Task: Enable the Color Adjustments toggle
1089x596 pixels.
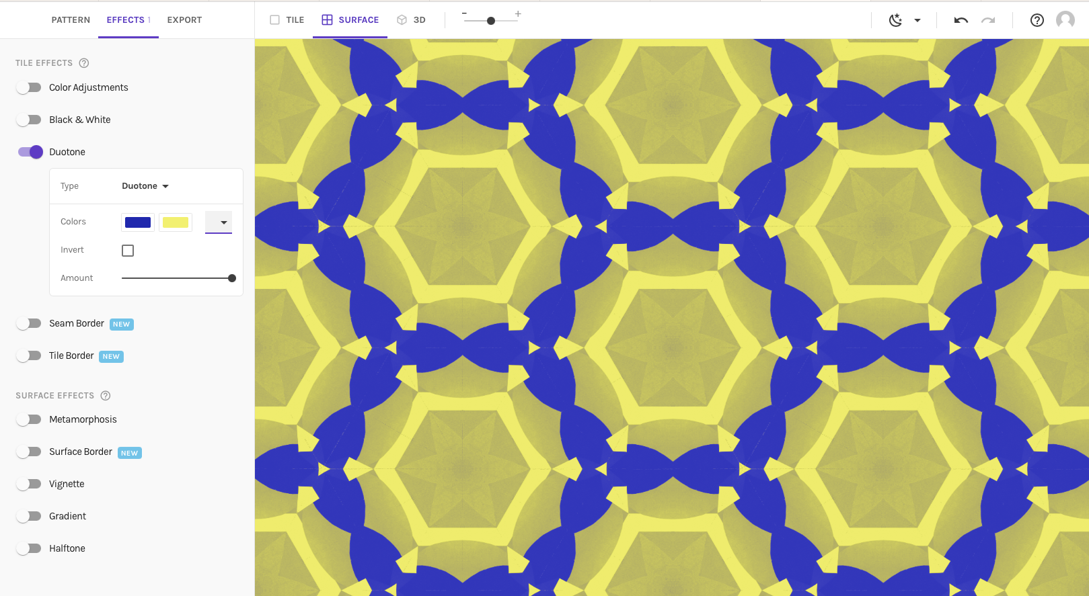Action: click(29, 87)
